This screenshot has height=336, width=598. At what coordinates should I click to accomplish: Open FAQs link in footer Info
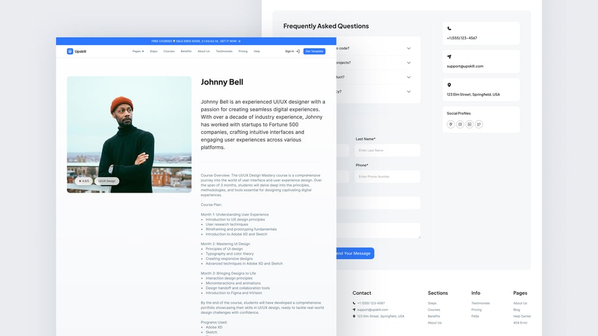coord(475,316)
